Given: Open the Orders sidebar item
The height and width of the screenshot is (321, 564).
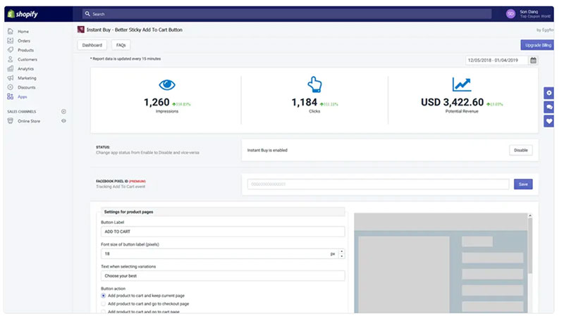Looking at the screenshot, I should tap(24, 41).
